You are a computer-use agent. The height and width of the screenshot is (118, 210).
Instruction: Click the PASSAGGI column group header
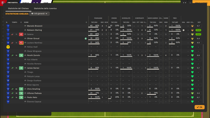point(98,18)
